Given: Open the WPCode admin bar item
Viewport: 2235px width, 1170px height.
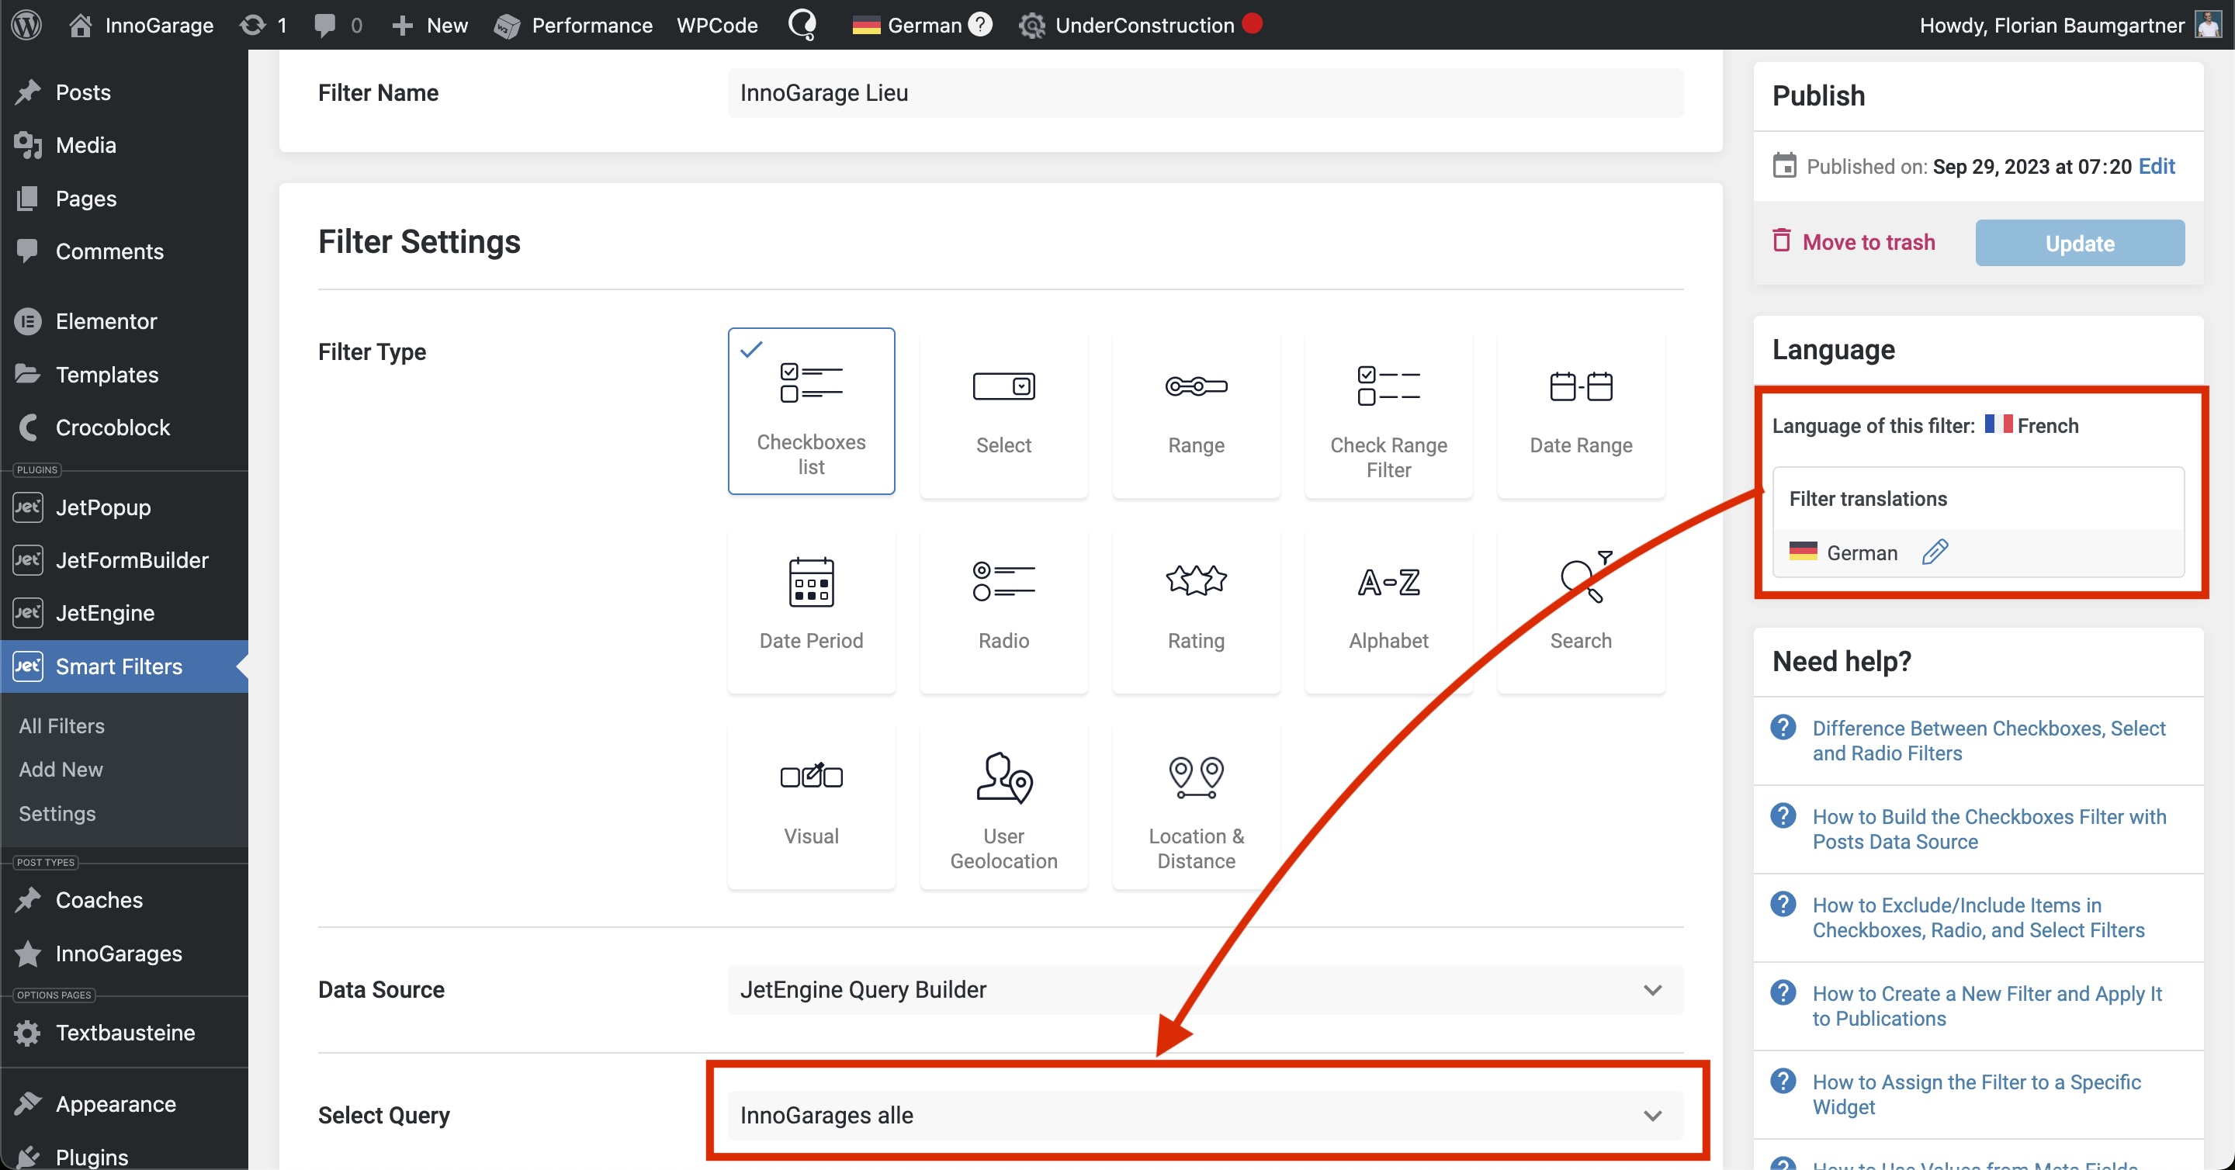Looking at the screenshot, I should pos(716,25).
